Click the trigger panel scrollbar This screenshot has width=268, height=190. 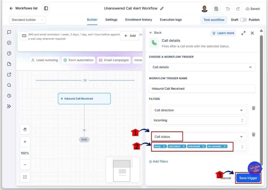(261, 100)
